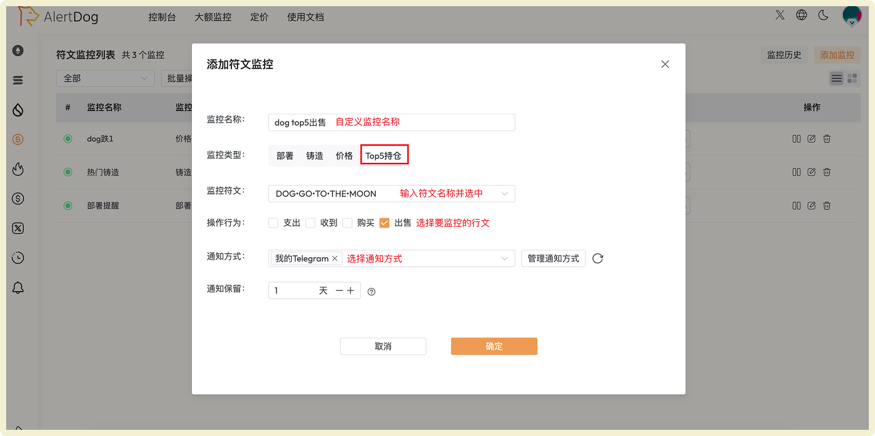875x436 pixels.
Task: Delete the dog跌1 monitor via its trash icon
Action: coord(826,139)
